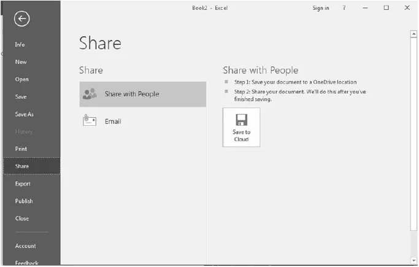
Task: Open the Help question mark icon
Action: [344, 8]
